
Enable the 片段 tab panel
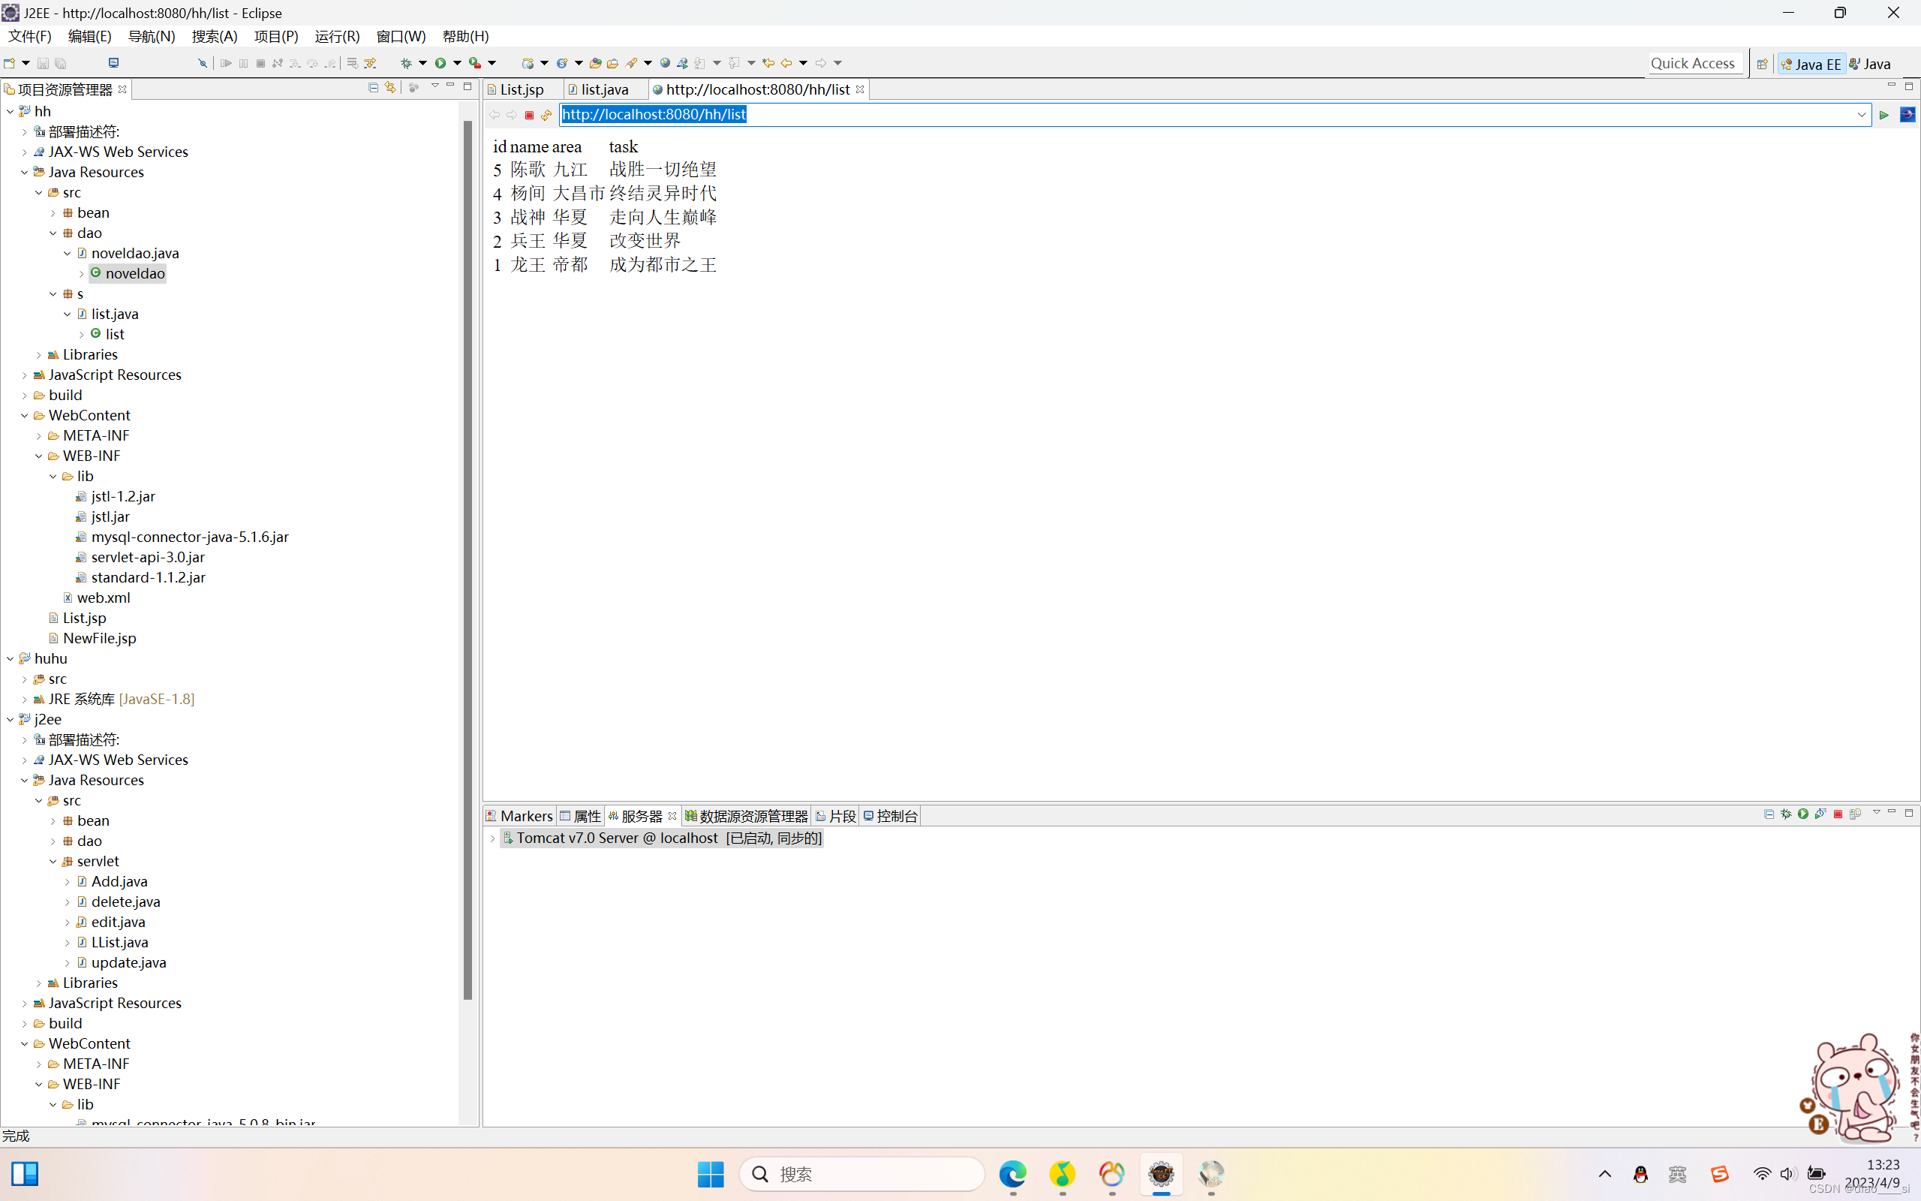click(841, 815)
